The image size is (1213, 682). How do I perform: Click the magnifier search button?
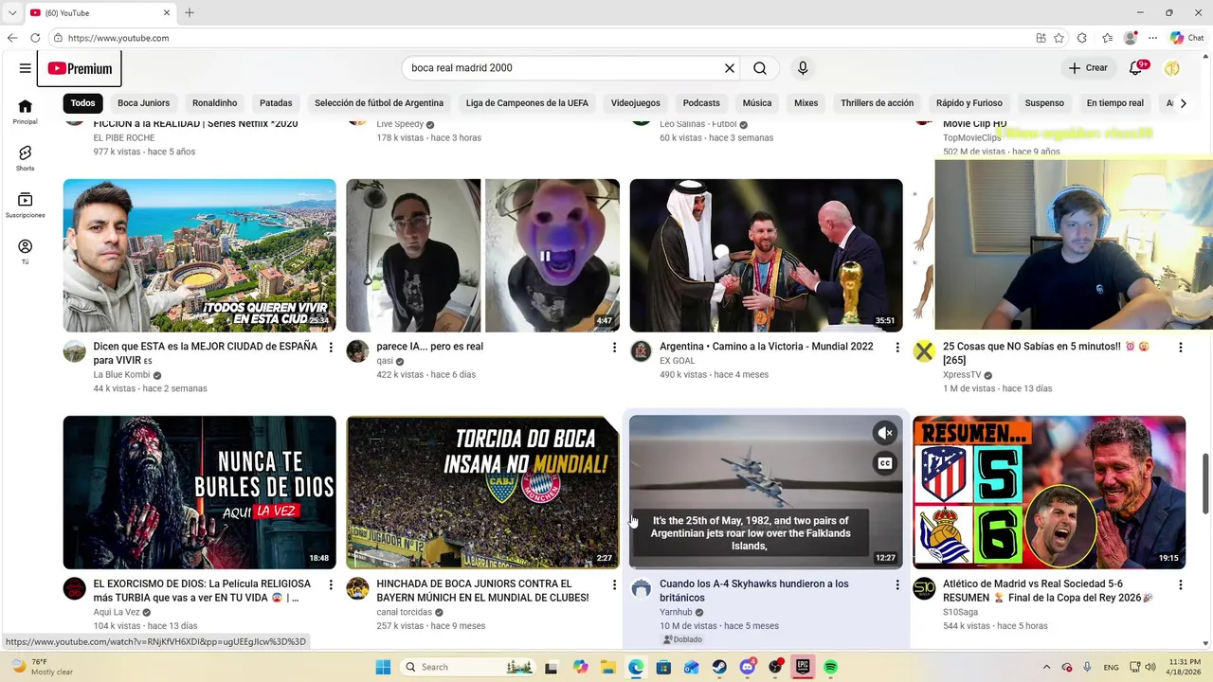click(x=760, y=68)
